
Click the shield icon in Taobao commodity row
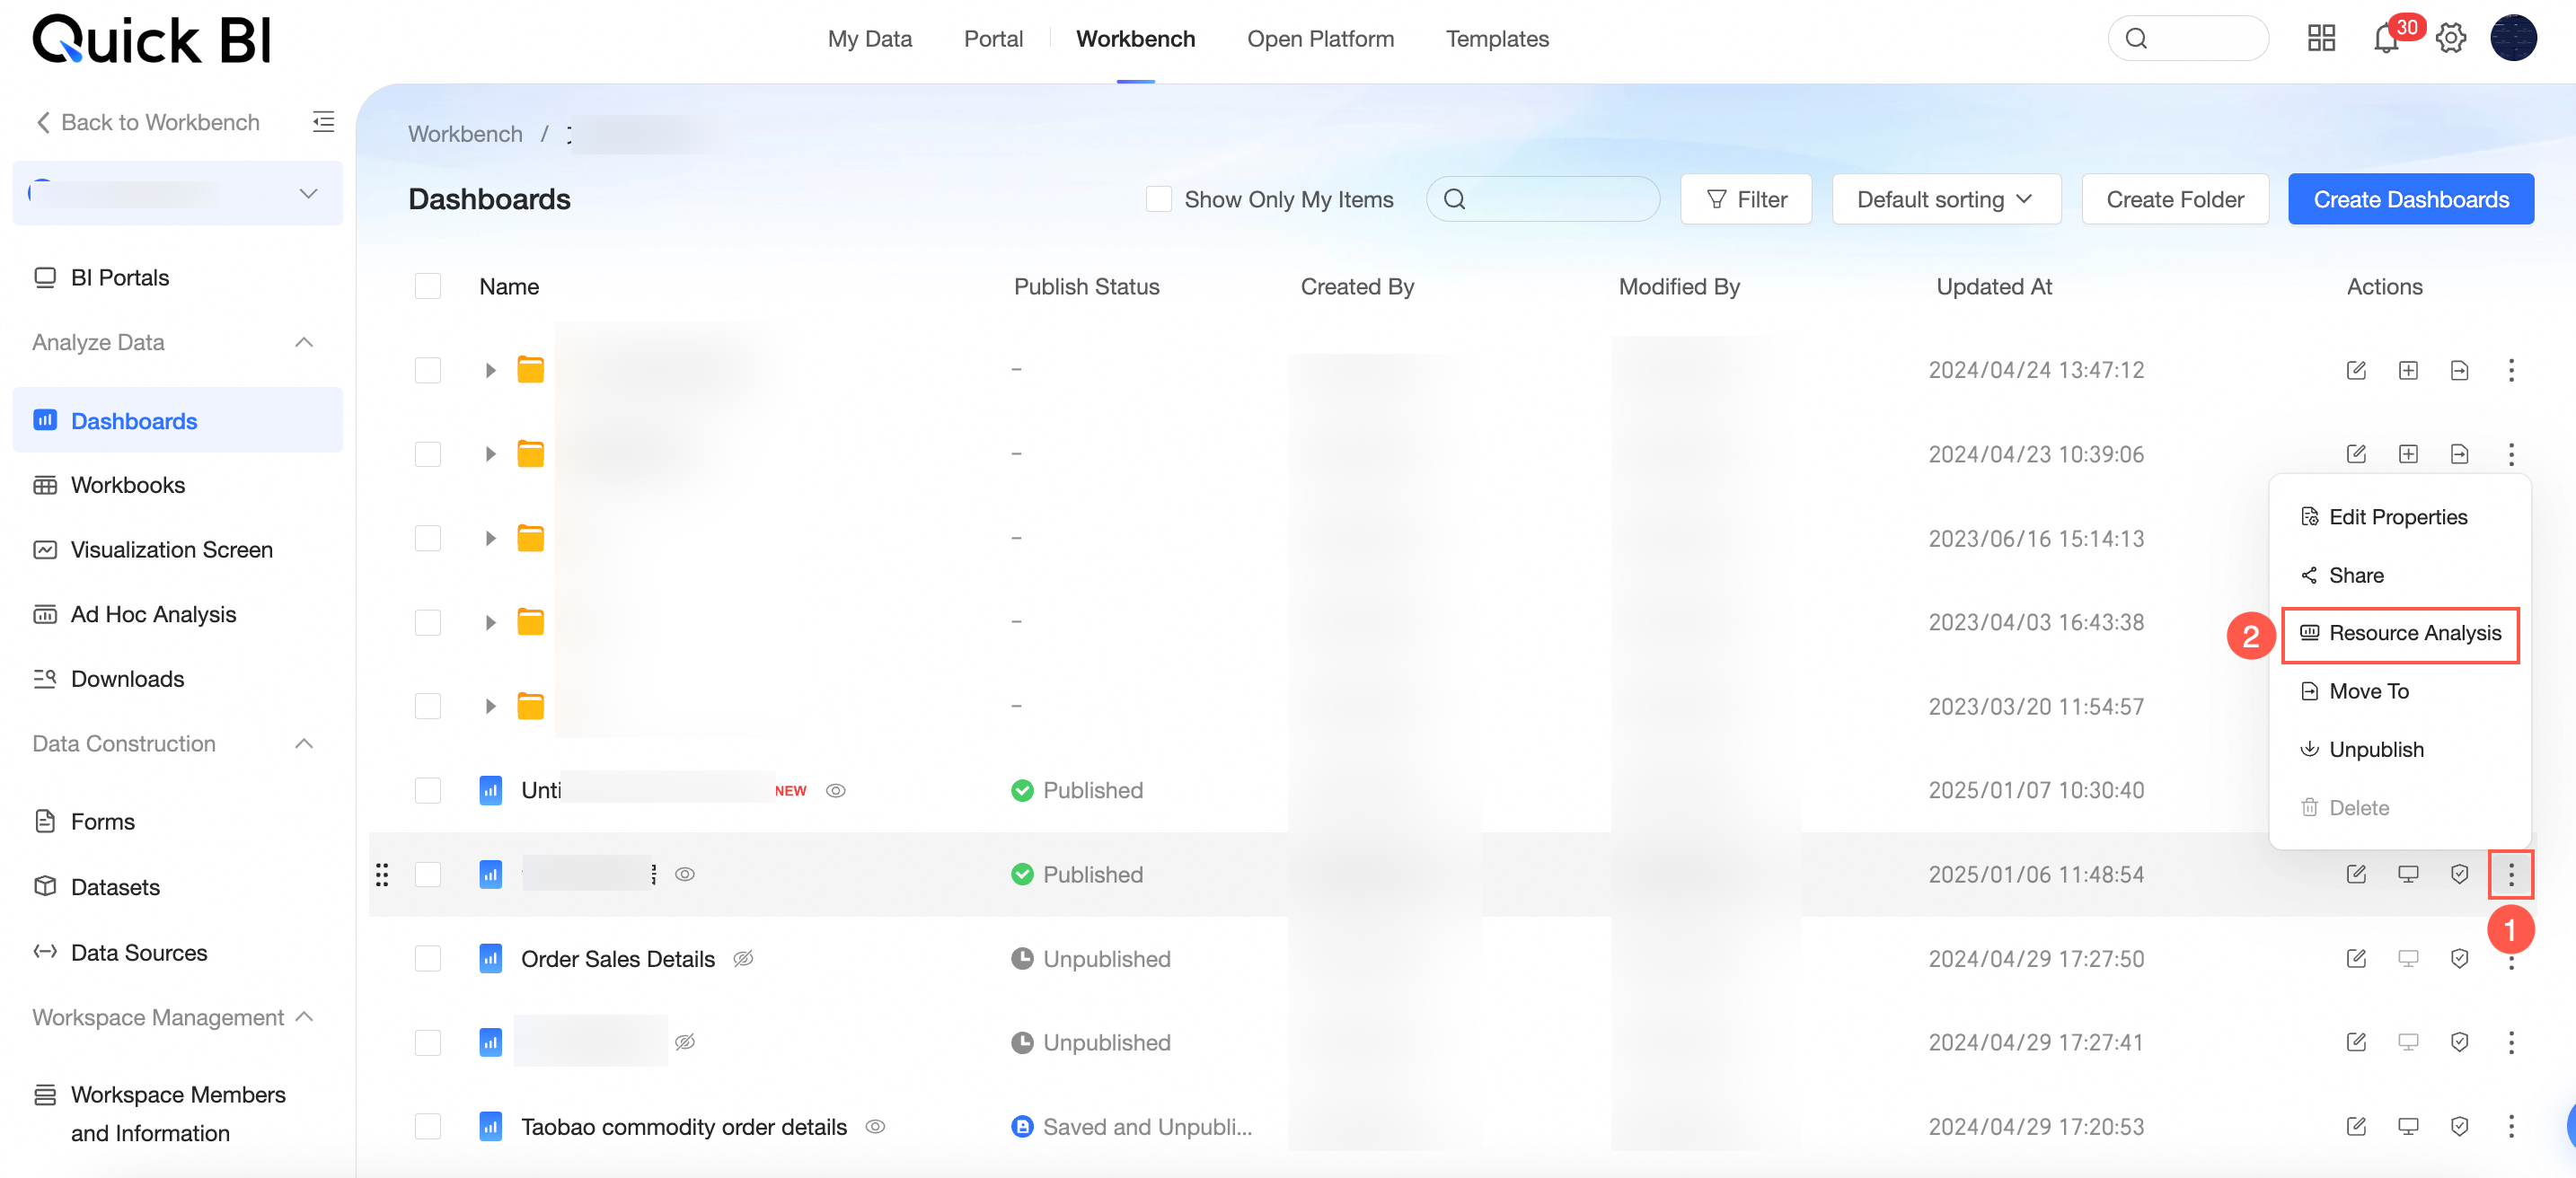pyautogui.click(x=2459, y=1126)
